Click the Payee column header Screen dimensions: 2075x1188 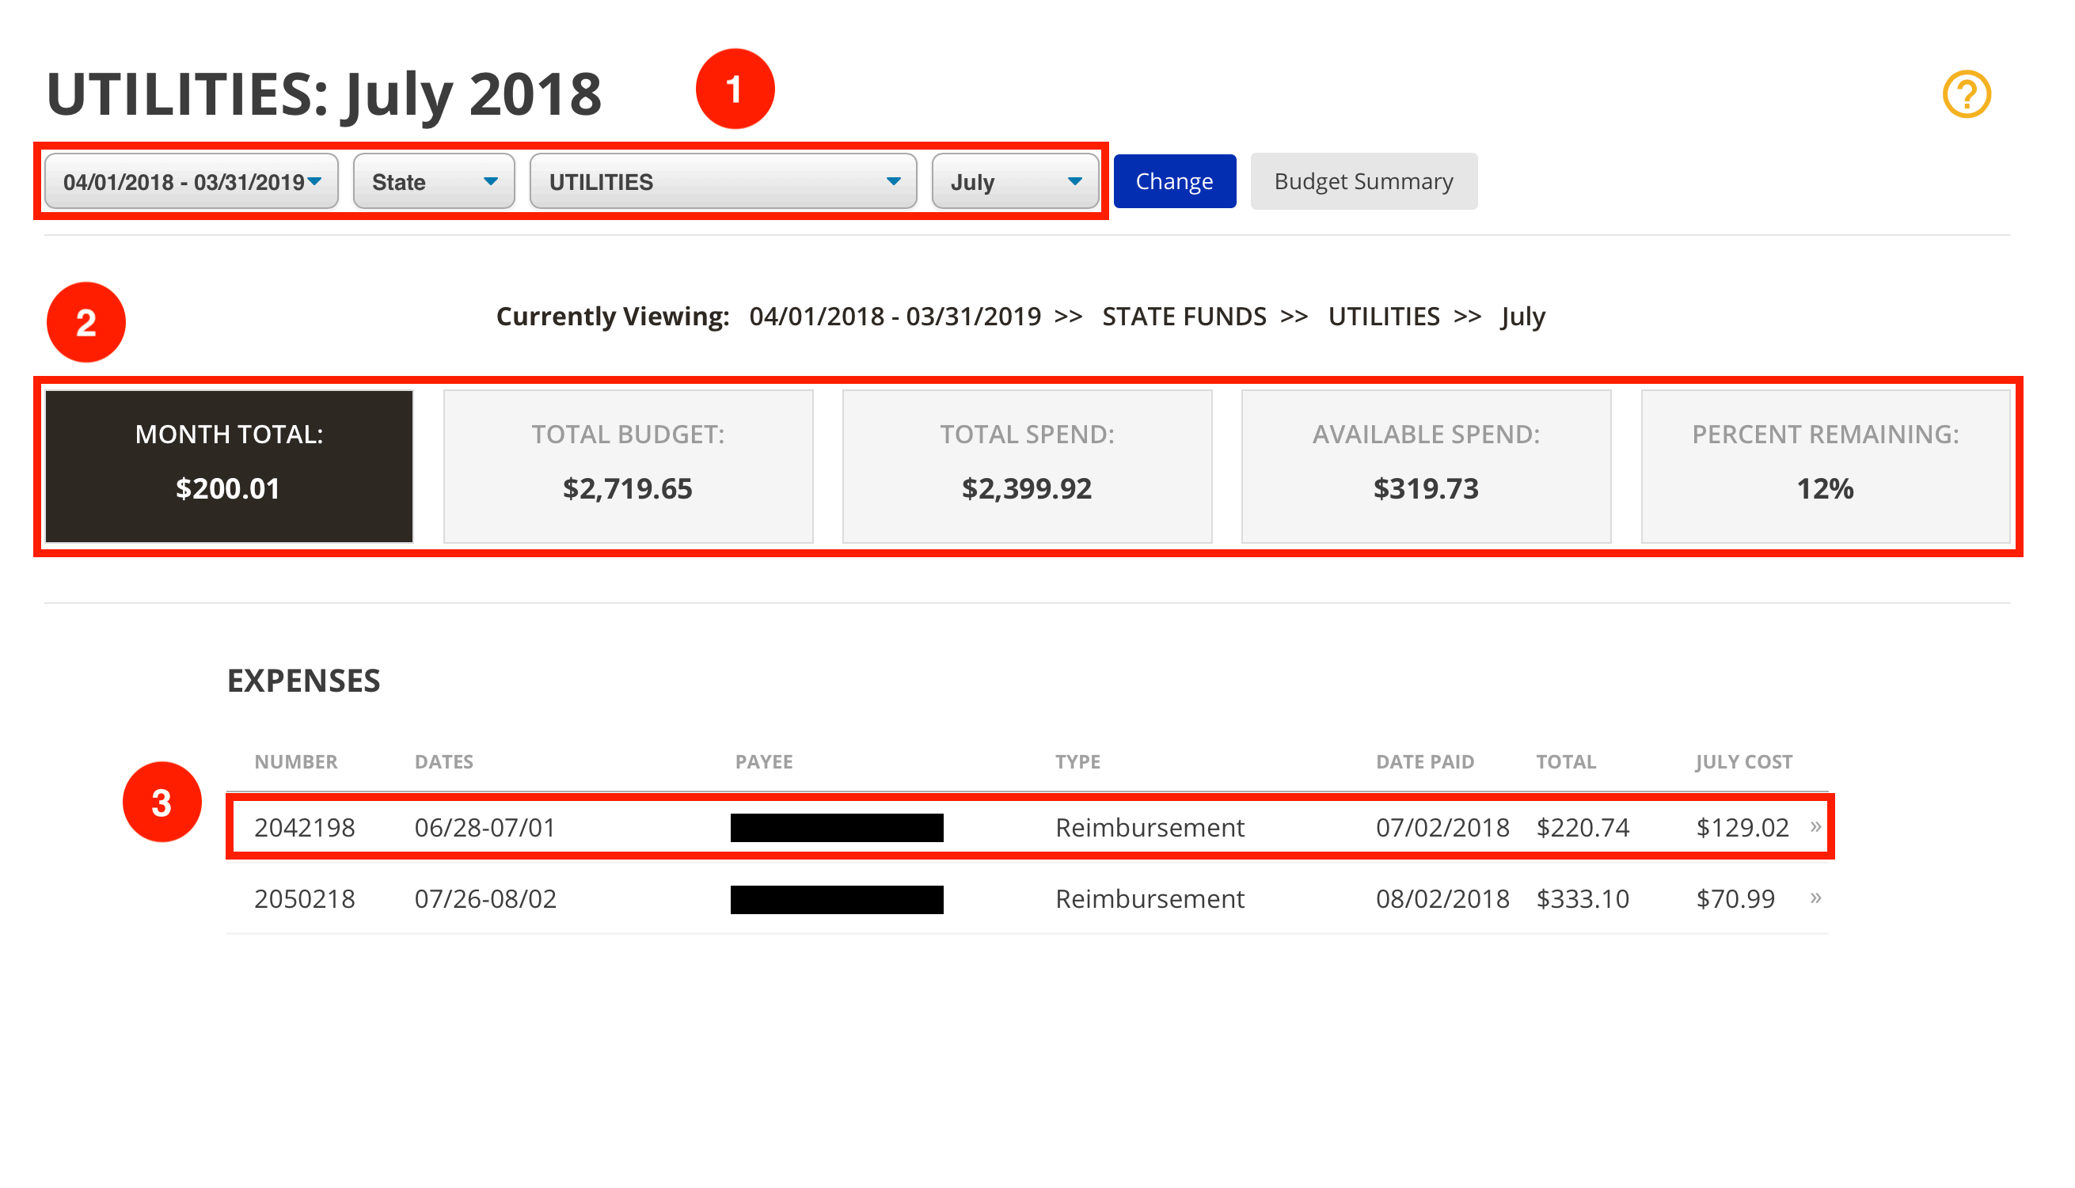pyautogui.click(x=763, y=761)
